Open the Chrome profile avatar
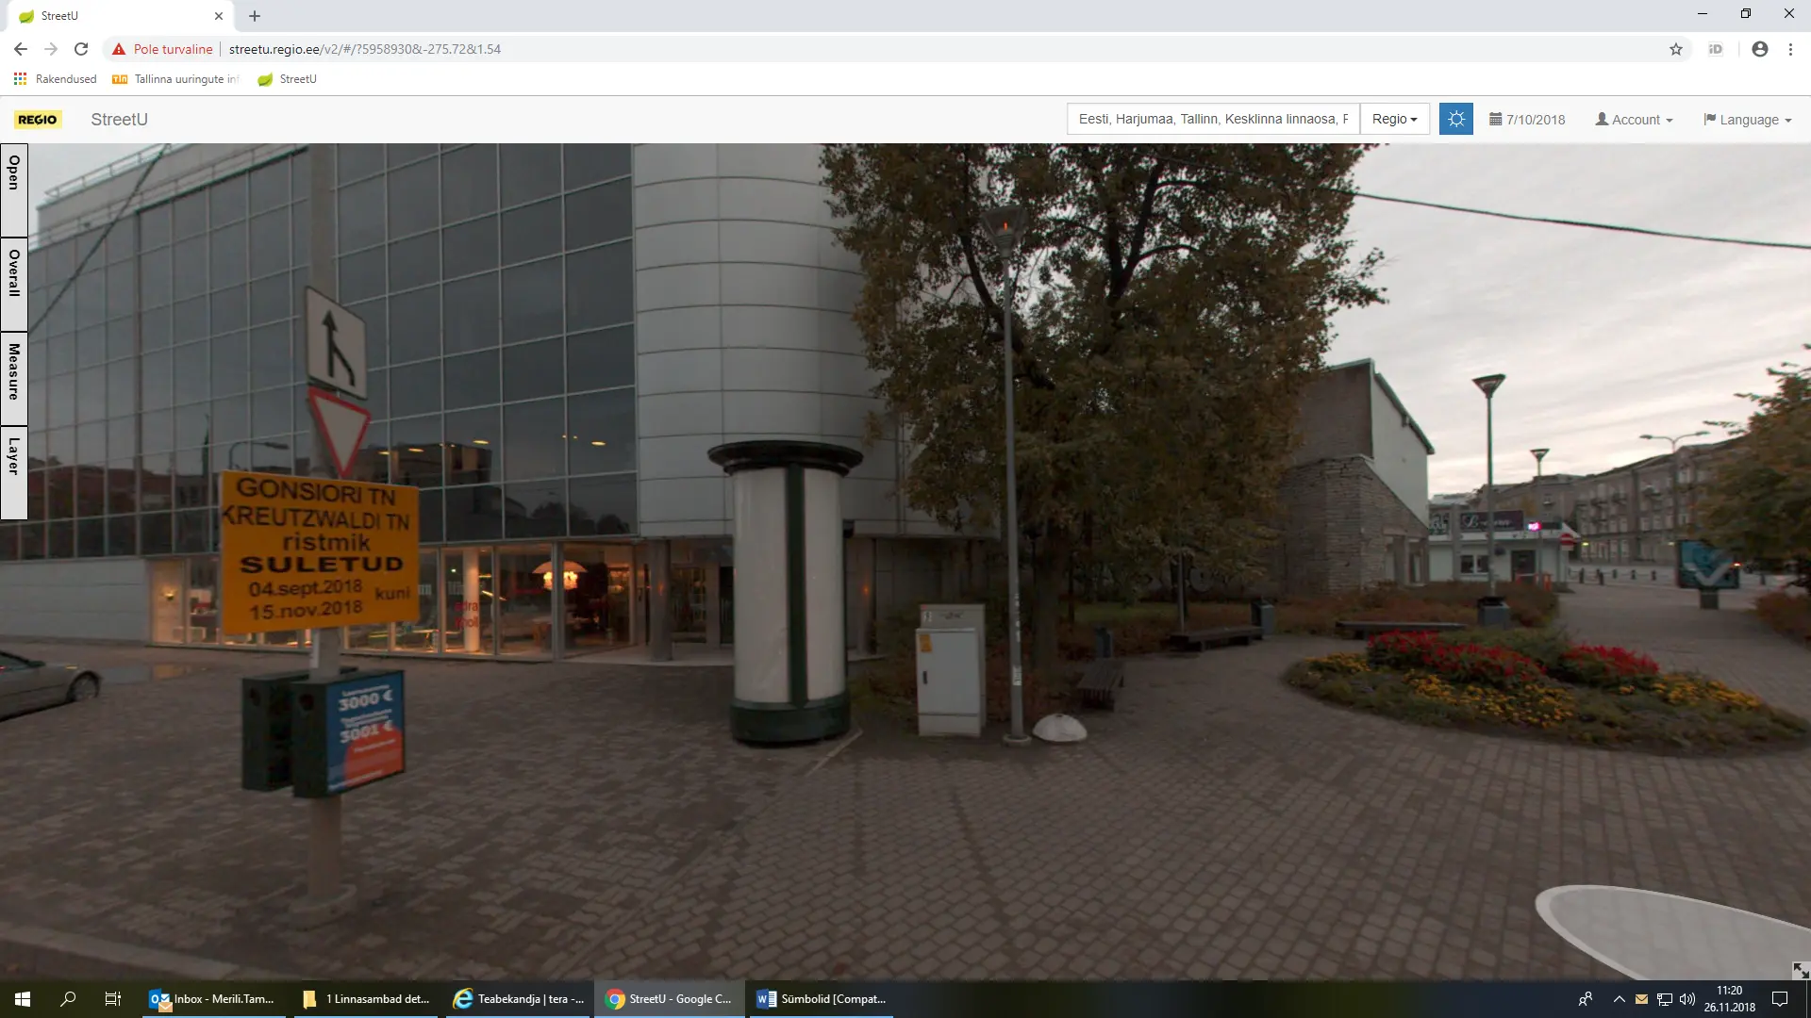Image resolution: width=1811 pixels, height=1018 pixels. pos(1759,49)
